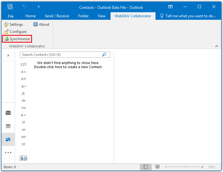Open the View ribbon tab

pos(101,16)
